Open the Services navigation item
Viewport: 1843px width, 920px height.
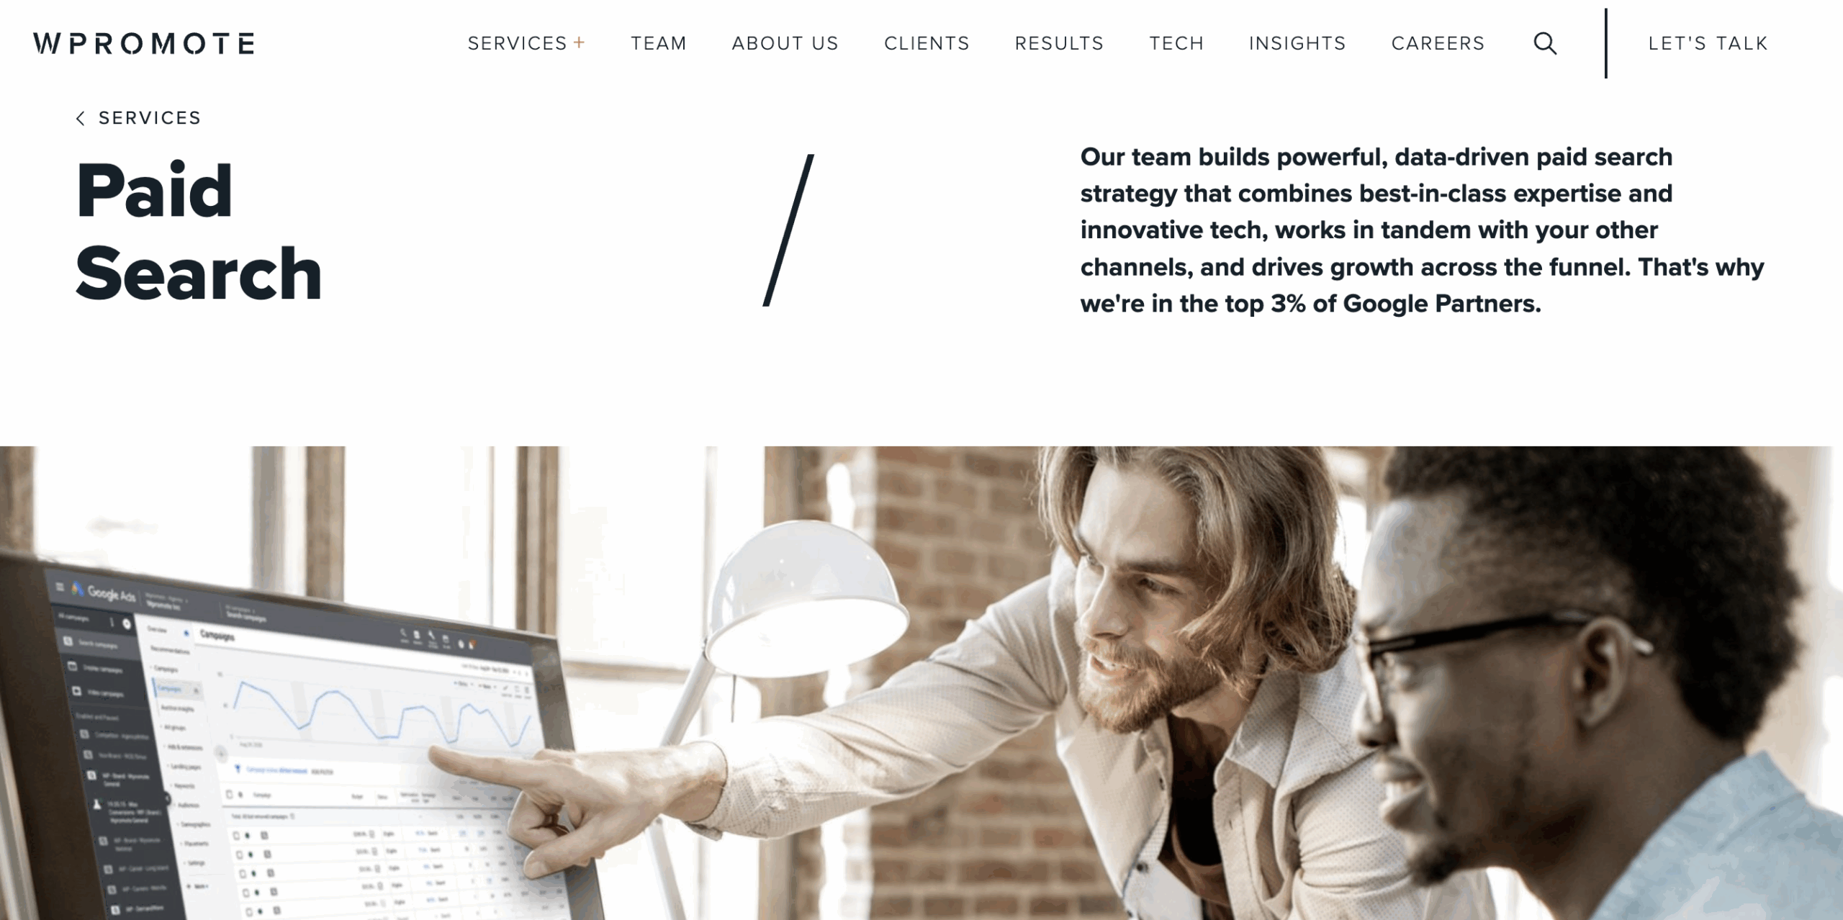pyautogui.click(x=518, y=43)
